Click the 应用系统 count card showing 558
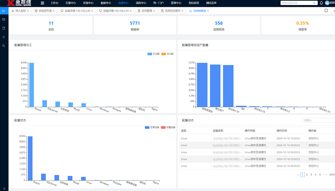Viewport: 335px width, 191px height. click(219, 25)
